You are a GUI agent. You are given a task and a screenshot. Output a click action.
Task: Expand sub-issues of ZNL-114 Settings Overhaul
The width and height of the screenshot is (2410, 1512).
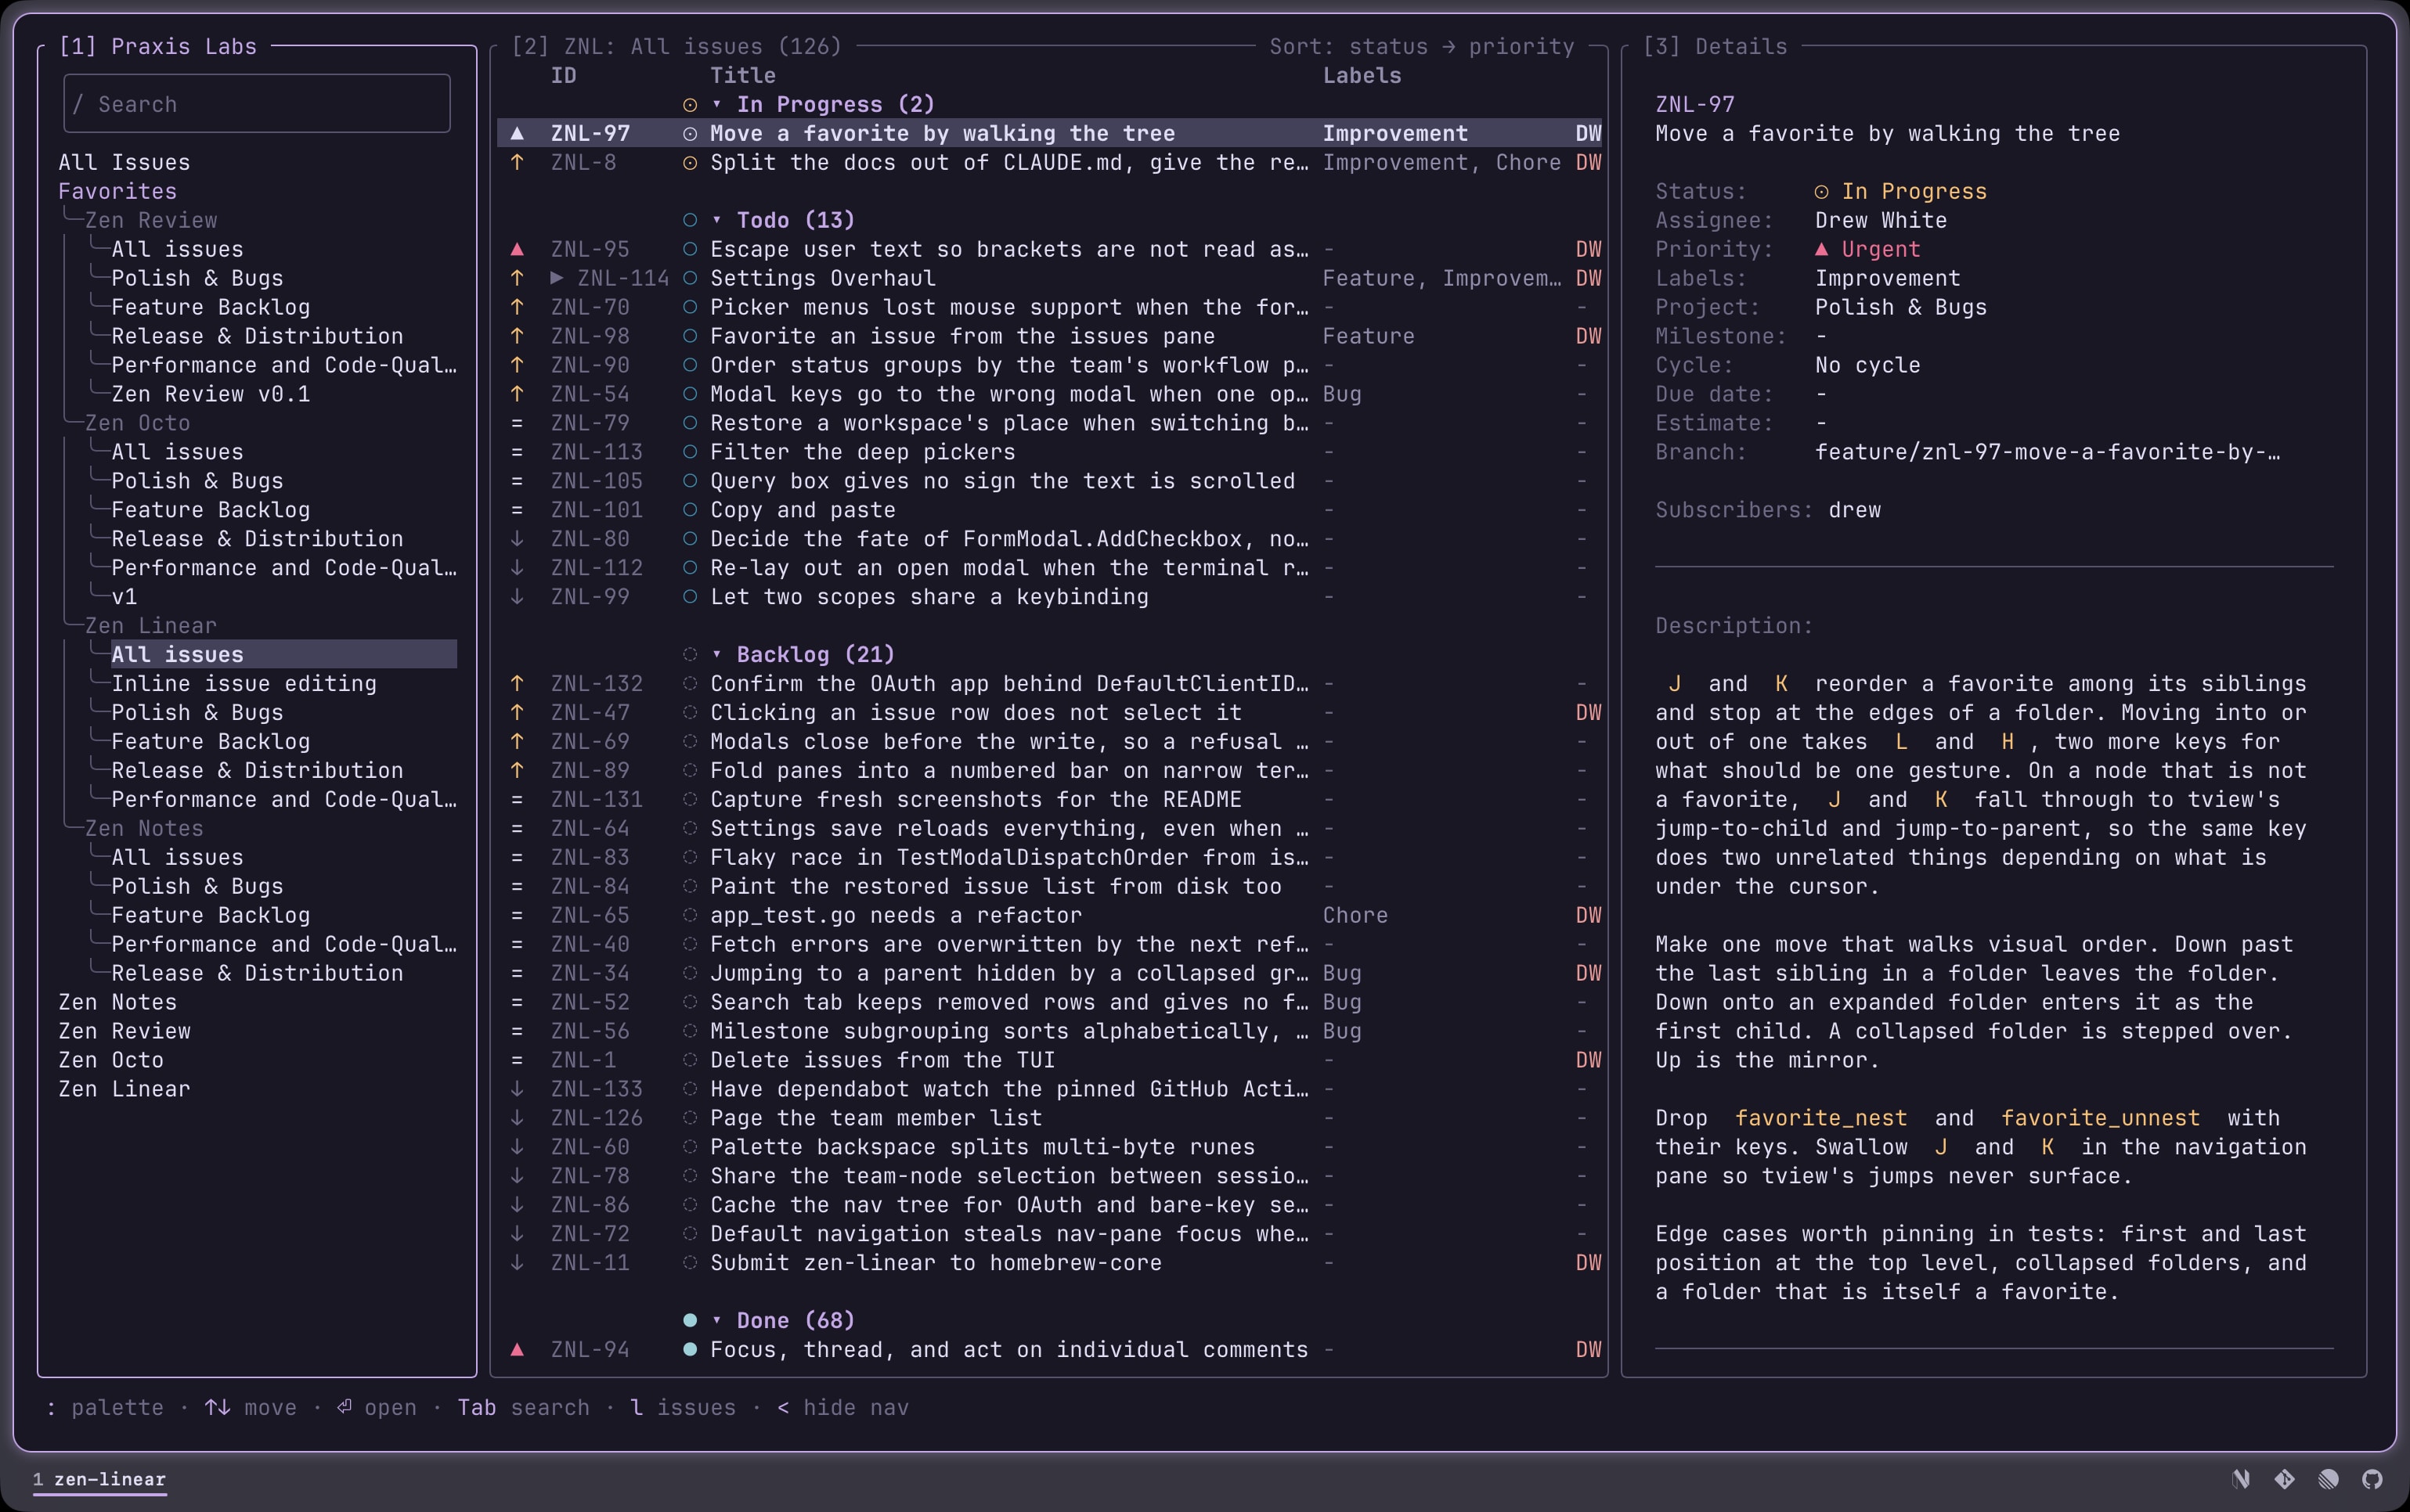[x=557, y=278]
